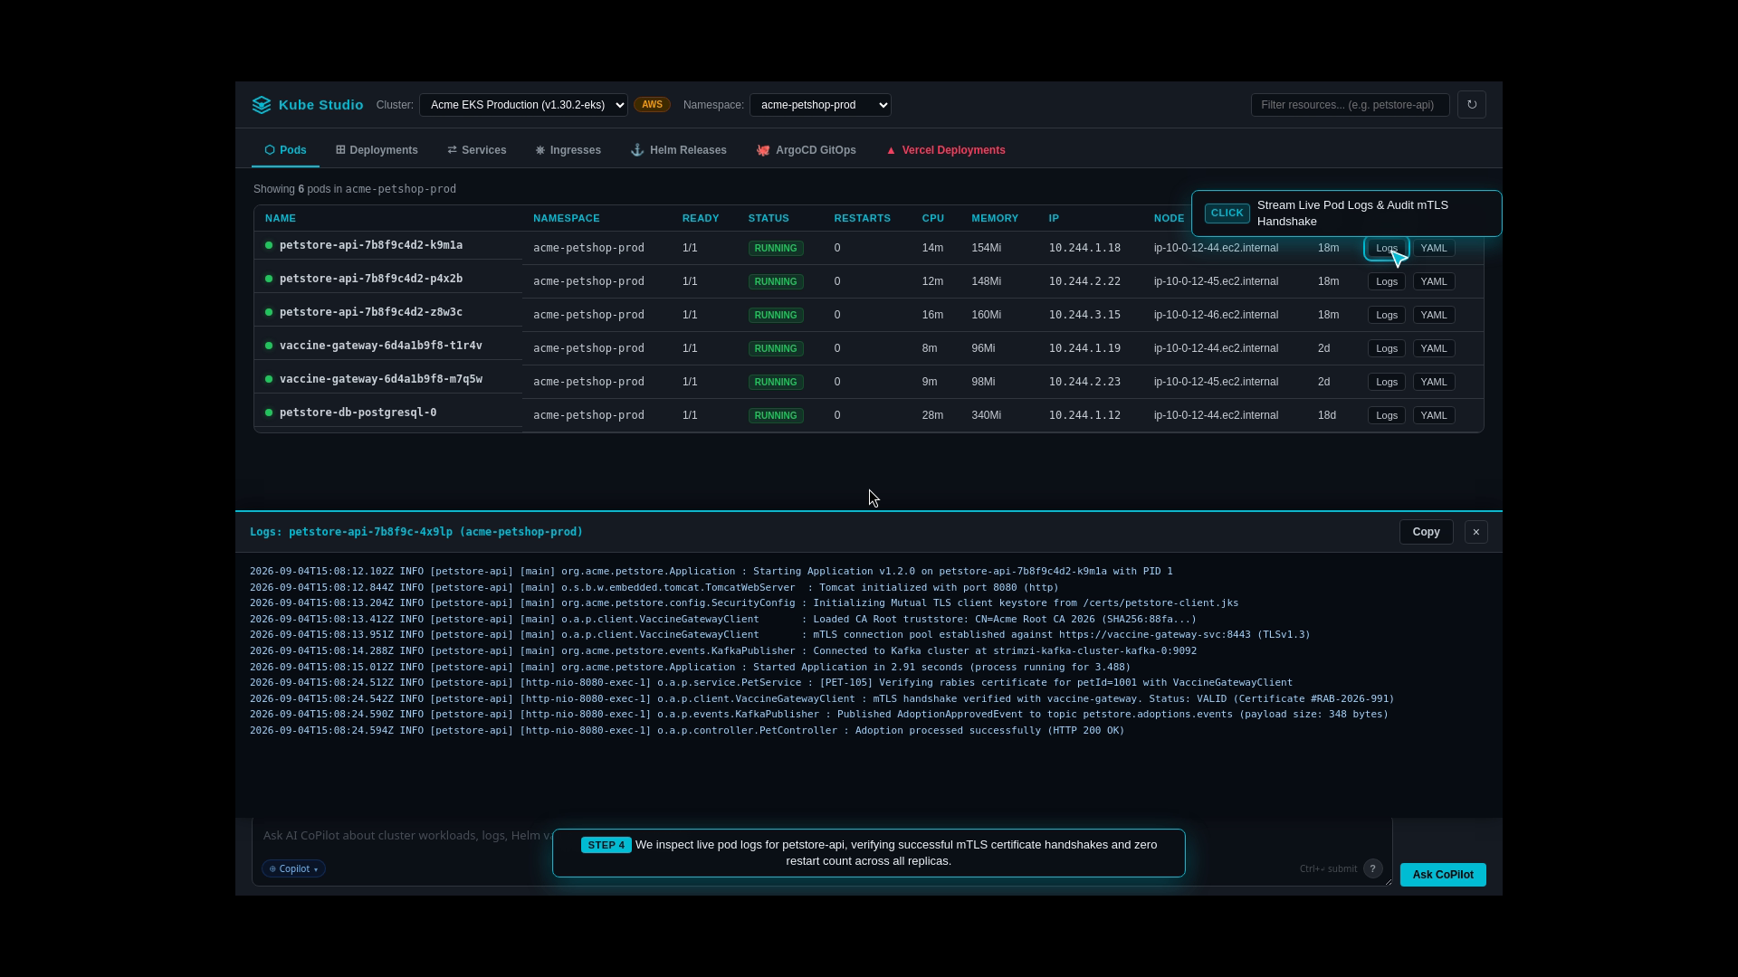This screenshot has width=1738, height=977.
Task: Open YAML for petstore-db-postgresql-0
Action: coord(1433,415)
